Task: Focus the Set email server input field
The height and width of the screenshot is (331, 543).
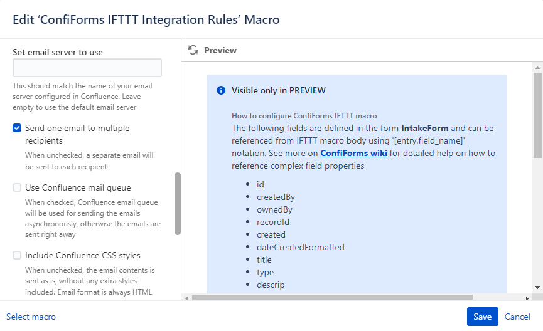Action: tap(87, 68)
